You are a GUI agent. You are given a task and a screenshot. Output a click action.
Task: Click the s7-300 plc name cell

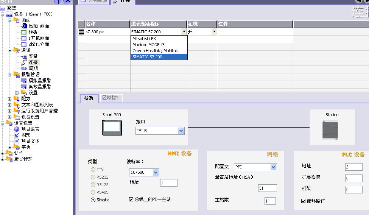107,32
